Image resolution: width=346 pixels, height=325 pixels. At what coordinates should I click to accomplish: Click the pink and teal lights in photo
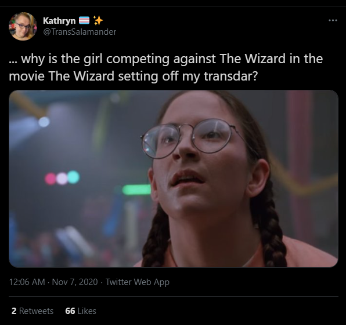[x=62, y=178]
